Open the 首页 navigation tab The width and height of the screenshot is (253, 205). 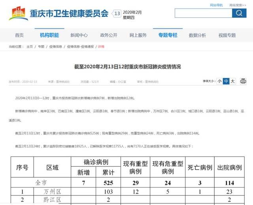pyautogui.click(x=19, y=35)
